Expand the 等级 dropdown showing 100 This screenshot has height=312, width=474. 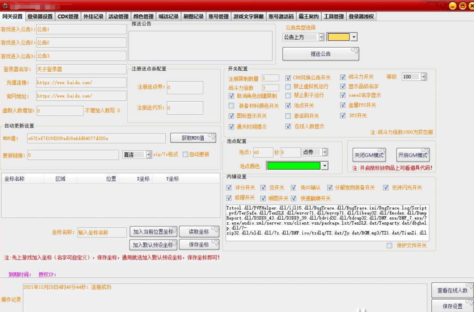coord(424,77)
